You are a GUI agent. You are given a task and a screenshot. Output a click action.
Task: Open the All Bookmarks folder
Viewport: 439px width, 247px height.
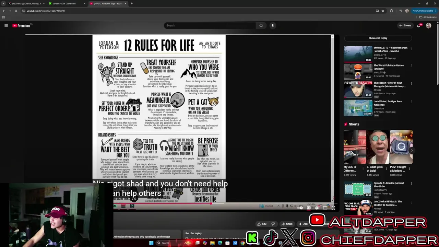pyautogui.click(x=428, y=17)
